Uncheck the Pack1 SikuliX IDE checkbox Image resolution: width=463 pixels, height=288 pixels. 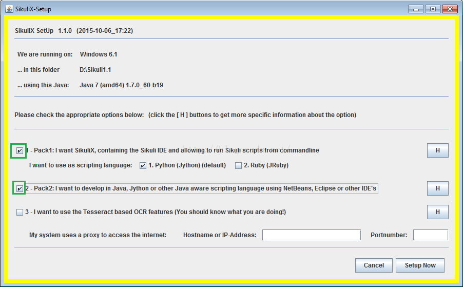coord(20,150)
